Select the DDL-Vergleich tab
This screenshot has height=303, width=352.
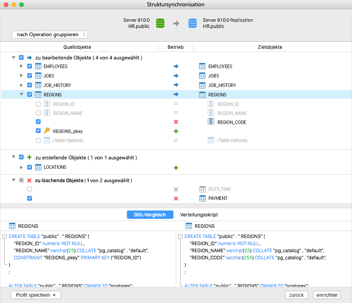click(150, 214)
